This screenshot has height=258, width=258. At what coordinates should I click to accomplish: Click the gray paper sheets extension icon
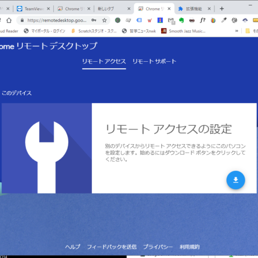pyautogui.click(x=128, y=20)
